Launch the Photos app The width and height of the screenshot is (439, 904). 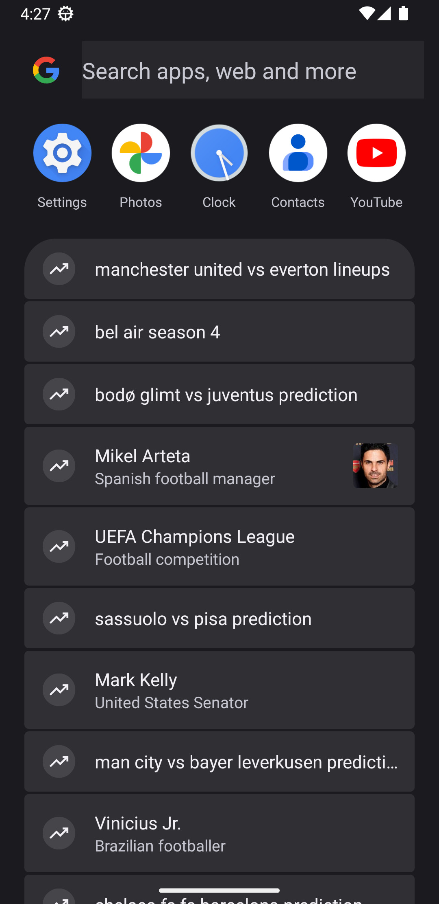click(141, 153)
